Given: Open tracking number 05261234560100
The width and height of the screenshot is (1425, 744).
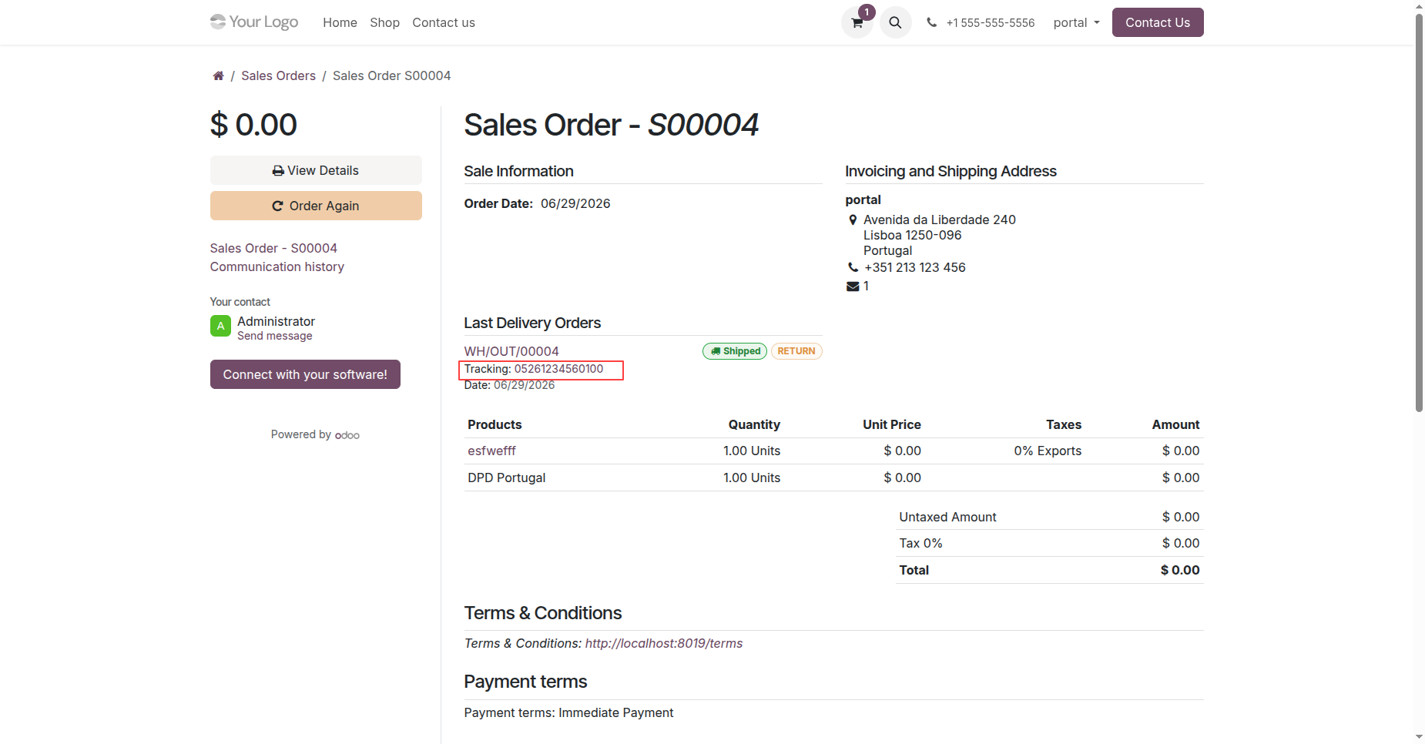Looking at the screenshot, I should (x=558, y=369).
